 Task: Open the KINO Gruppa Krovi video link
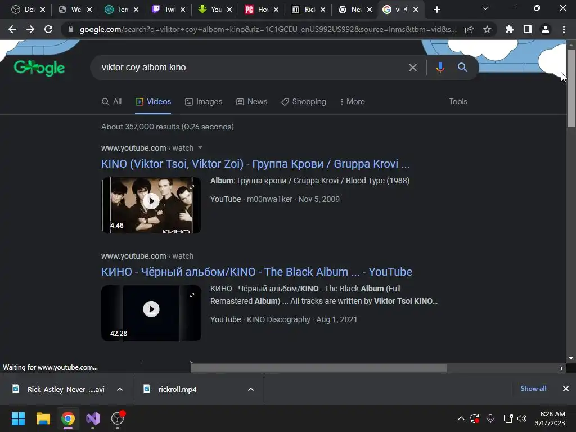tap(255, 164)
